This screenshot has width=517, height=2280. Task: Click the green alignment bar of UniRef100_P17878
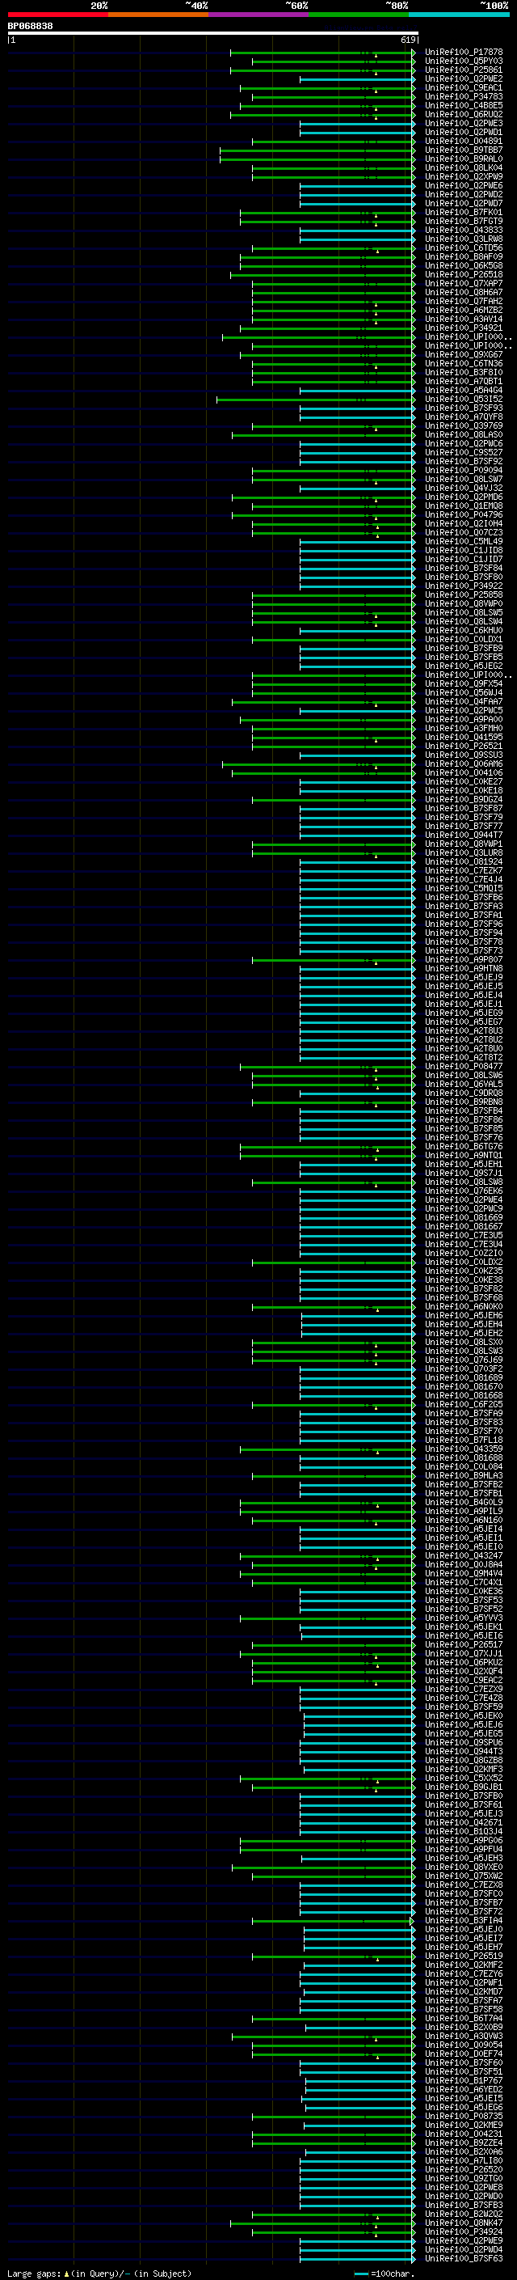tap(322, 53)
